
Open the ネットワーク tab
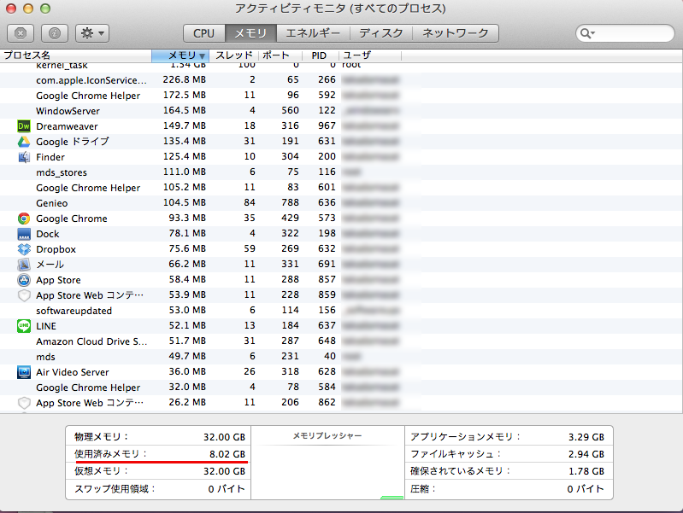(x=455, y=33)
